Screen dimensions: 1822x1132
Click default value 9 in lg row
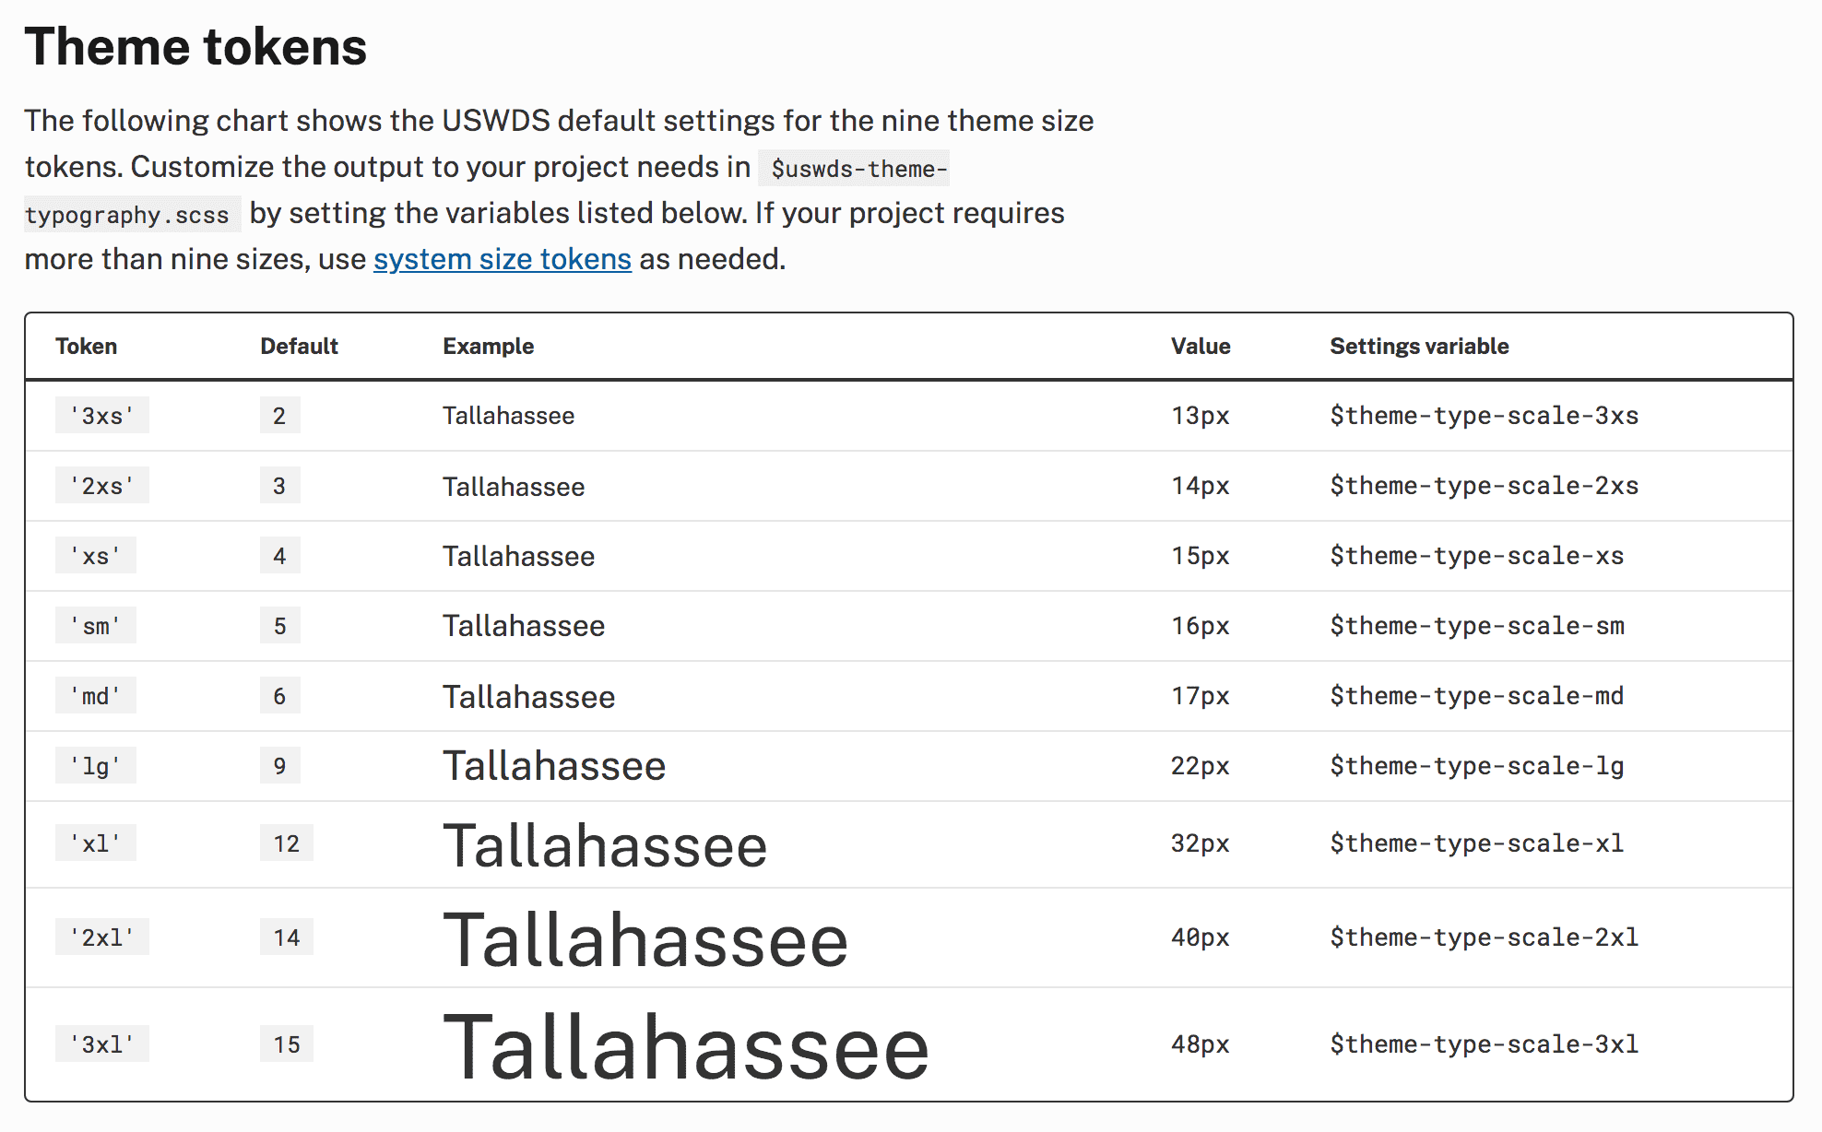[x=279, y=766]
